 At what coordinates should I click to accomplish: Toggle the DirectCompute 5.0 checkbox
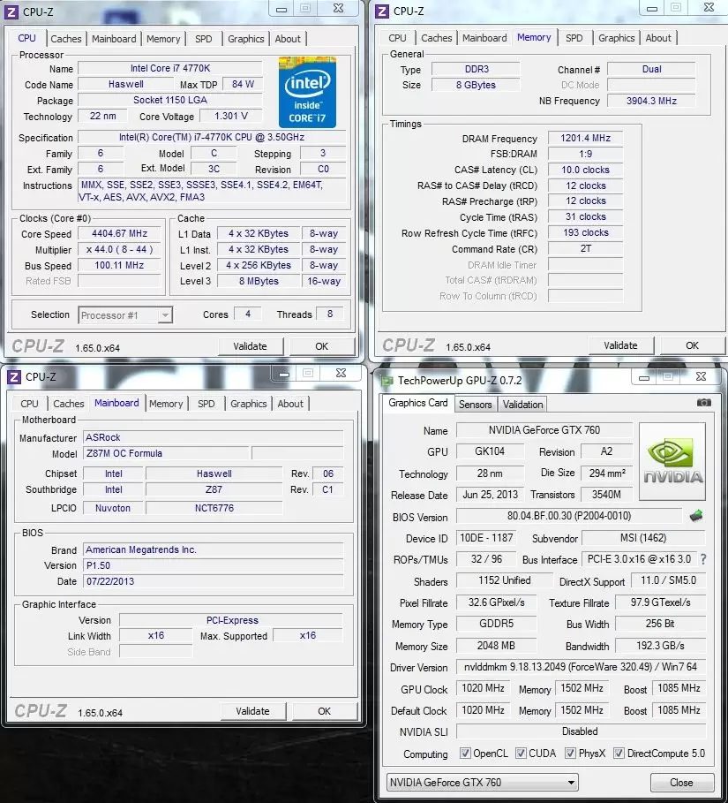point(619,754)
